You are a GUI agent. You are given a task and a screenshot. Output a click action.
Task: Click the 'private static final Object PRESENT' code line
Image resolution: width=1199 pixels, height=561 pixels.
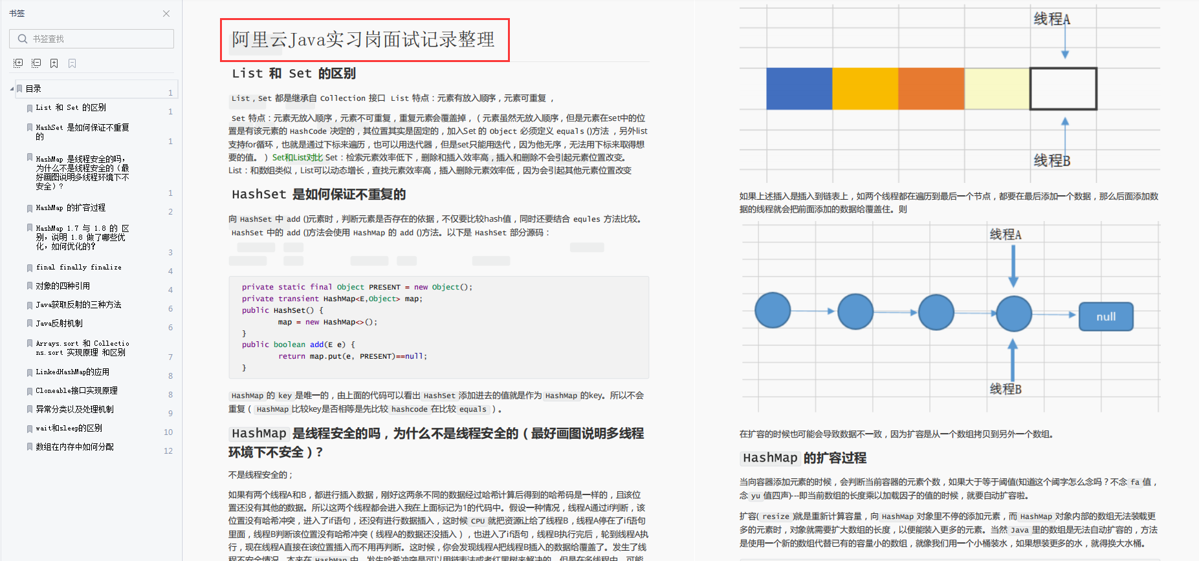click(357, 287)
